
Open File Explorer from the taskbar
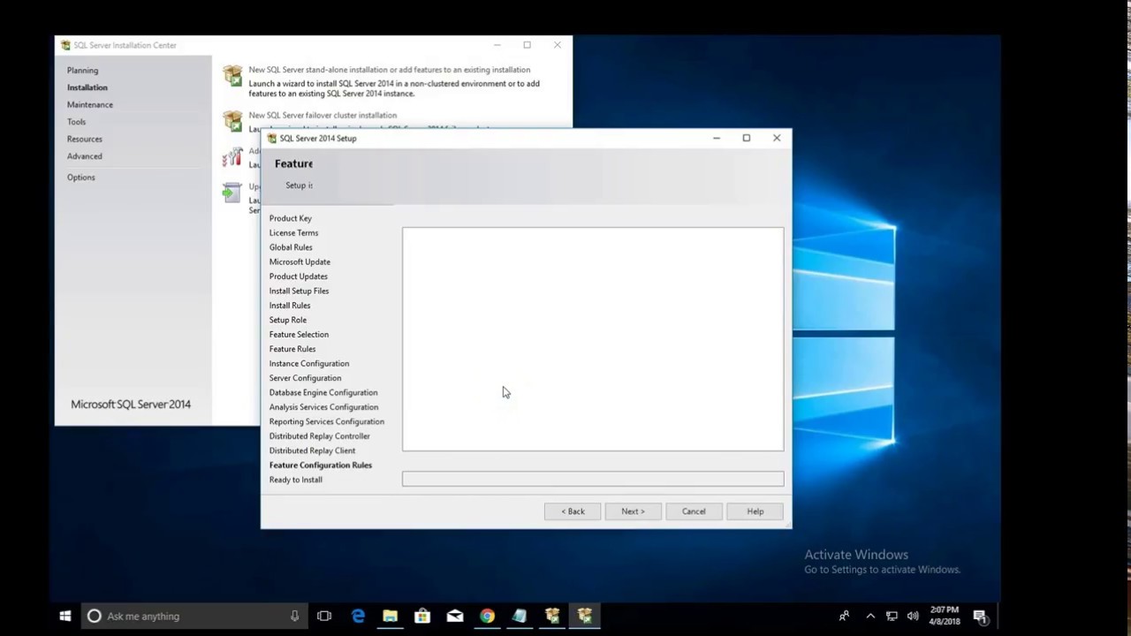click(390, 616)
